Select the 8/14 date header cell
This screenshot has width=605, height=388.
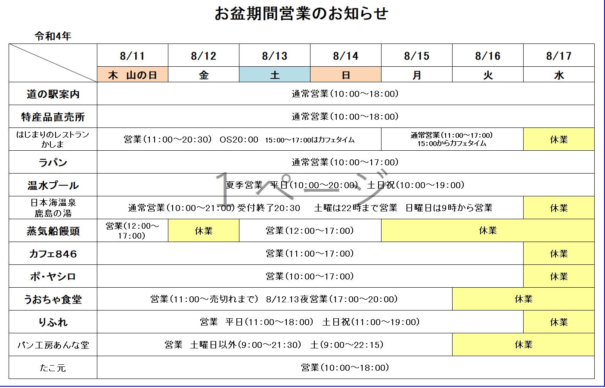click(346, 56)
